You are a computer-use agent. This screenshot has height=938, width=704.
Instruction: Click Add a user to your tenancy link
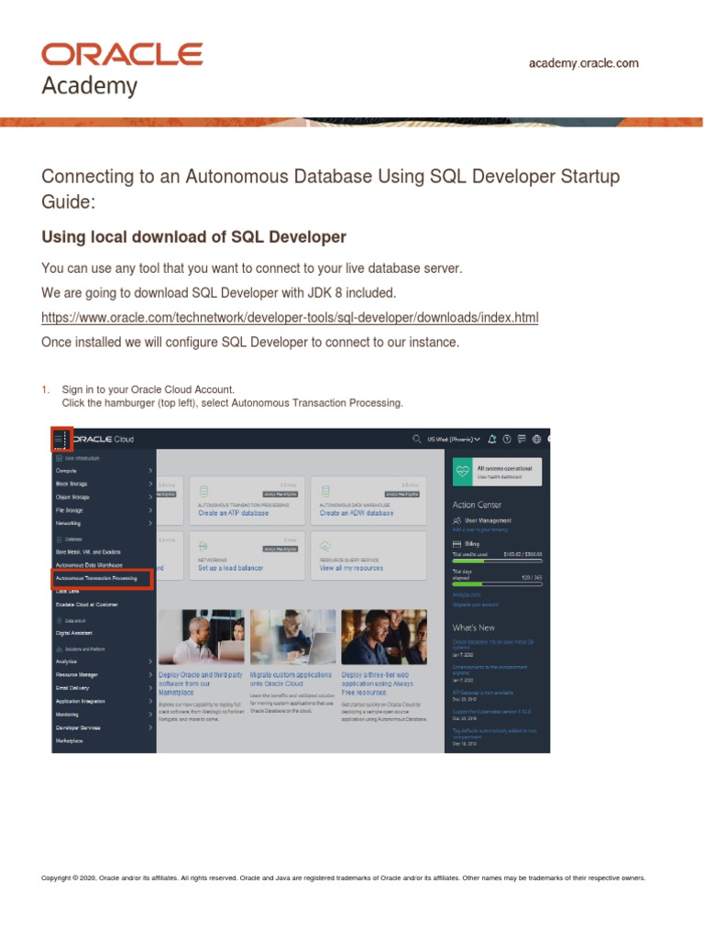(480, 529)
